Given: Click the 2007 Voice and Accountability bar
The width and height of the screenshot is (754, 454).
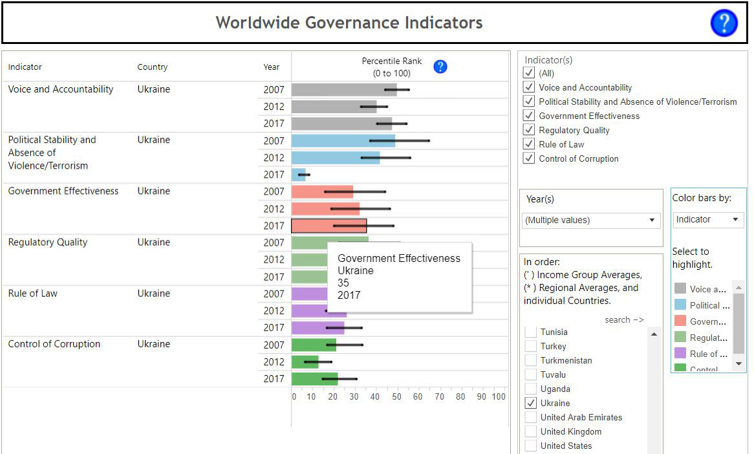Looking at the screenshot, I should (x=343, y=90).
